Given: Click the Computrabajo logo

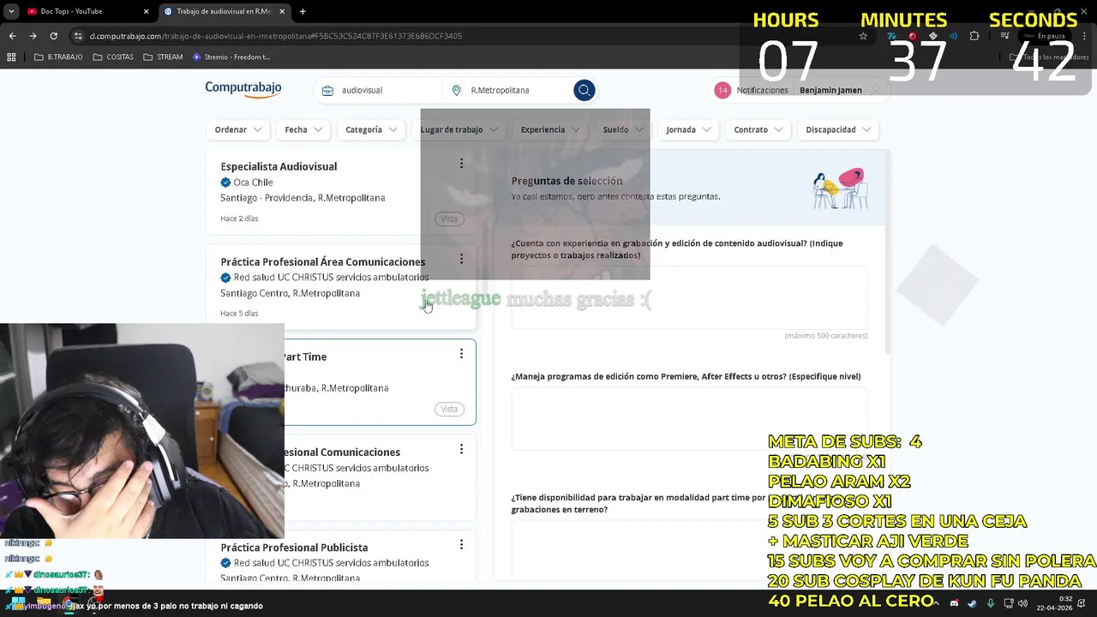Looking at the screenshot, I should click(243, 89).
